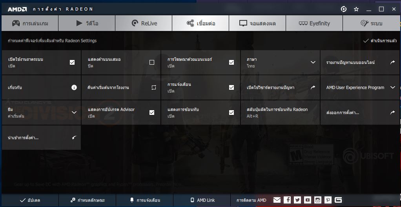Click the bell icon beside การแจ้งเตือน in bottom bar

tap(132, 200)
